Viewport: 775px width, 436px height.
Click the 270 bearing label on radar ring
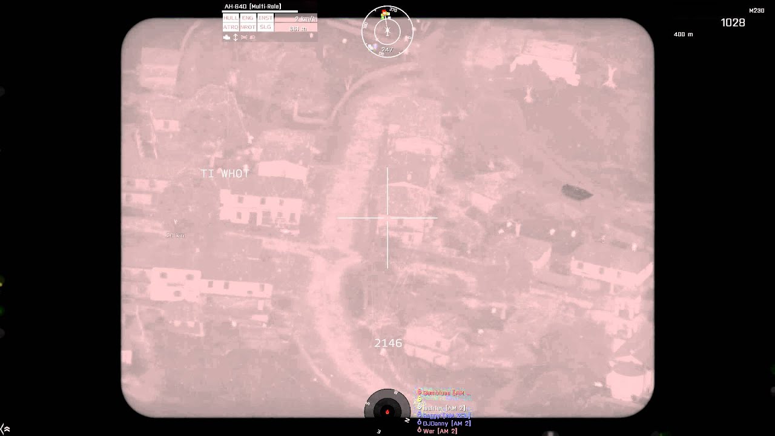[x=393, y=10]
